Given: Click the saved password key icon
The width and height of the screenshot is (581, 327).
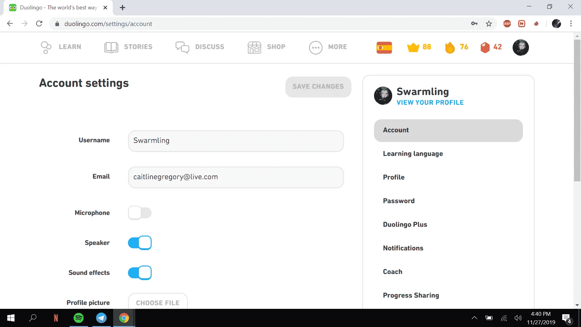Looking at the screenshot, I should pyautogui.click(x=474, y=24).
